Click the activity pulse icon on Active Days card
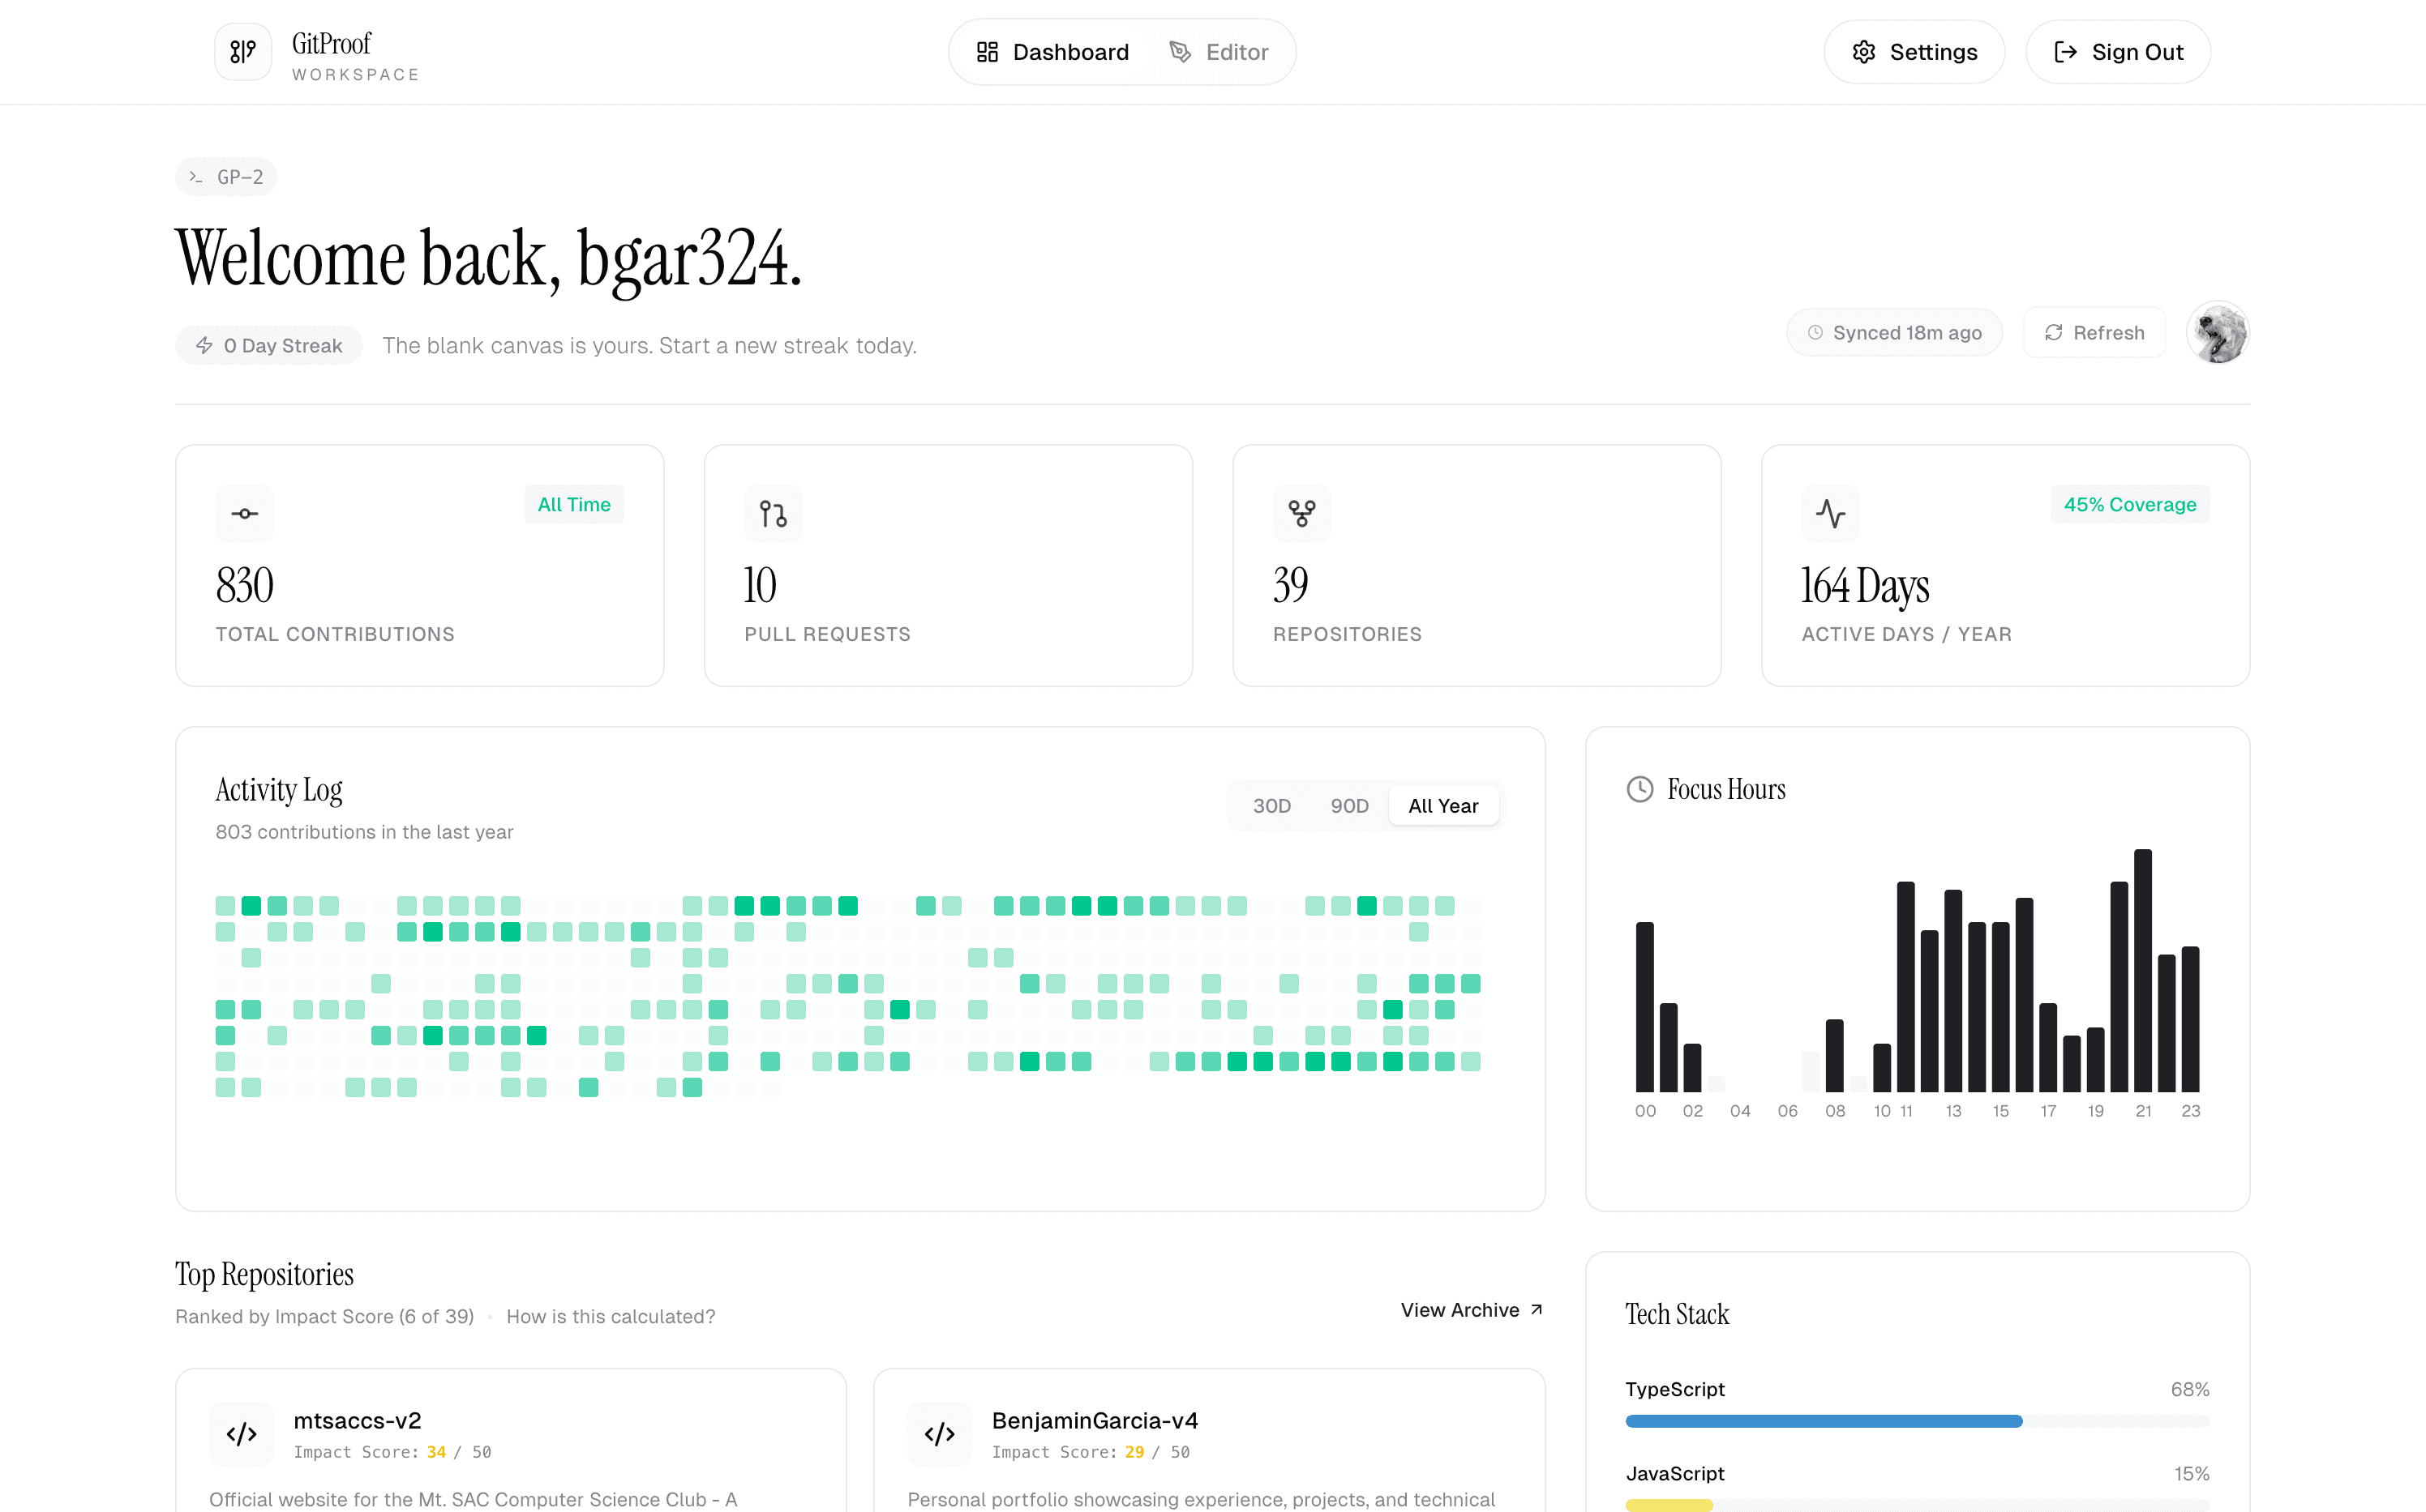The height and width of the screenshot is (1512, 2426). click(1830, 513)
